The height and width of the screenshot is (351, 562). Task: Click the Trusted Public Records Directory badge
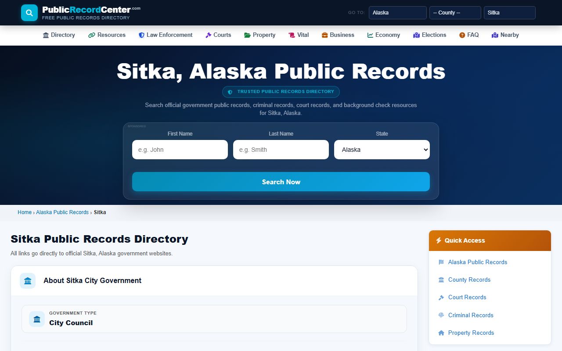click(x=281, y=92)
